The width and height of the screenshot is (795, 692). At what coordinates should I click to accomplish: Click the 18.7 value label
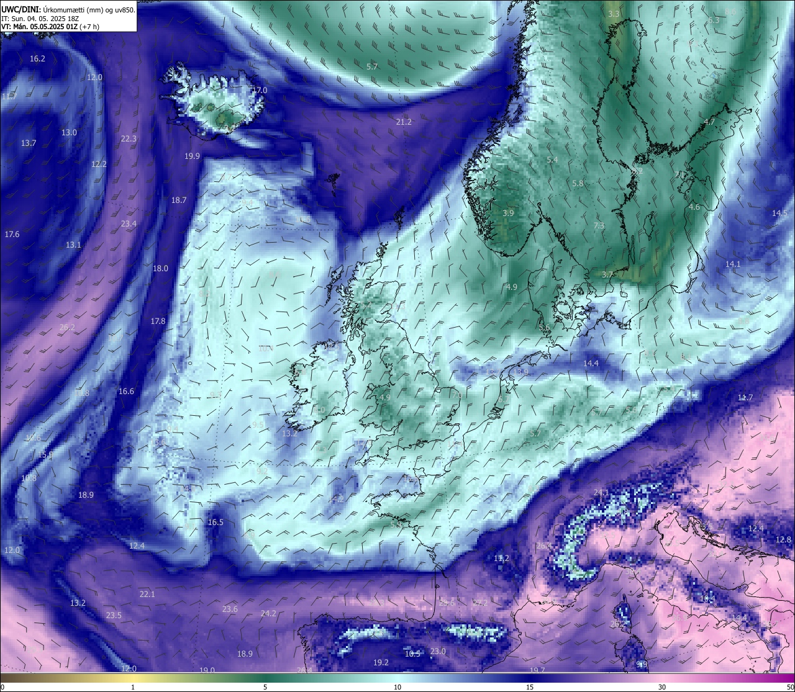179,200
